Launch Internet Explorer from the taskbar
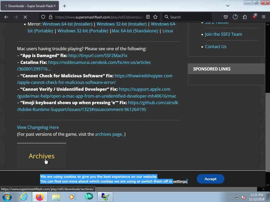The image size is (270, 202). tap(23, 197)
